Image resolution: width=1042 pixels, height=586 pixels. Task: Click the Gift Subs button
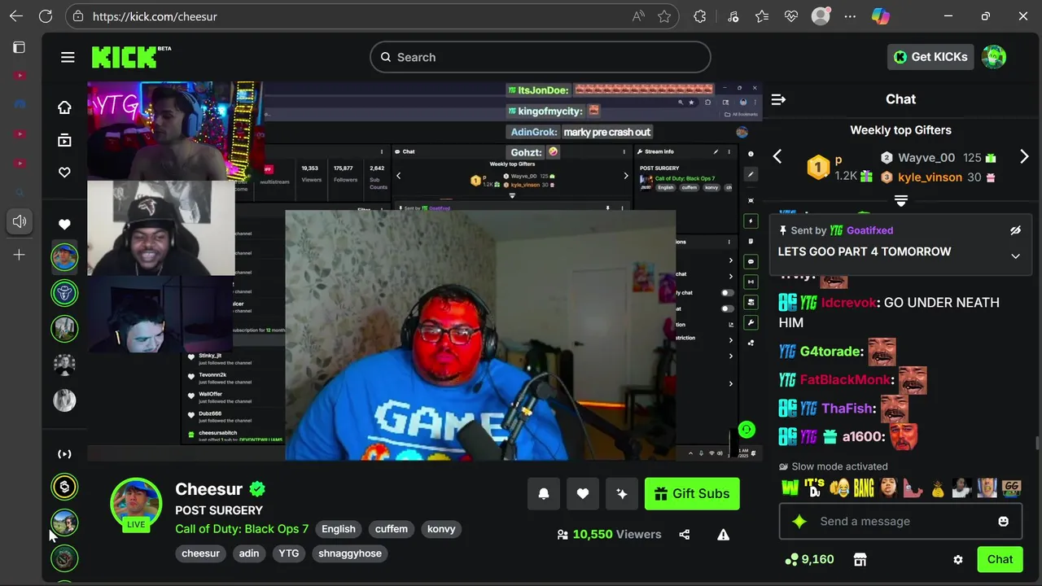pyautogui.click(x=692, y=493)
